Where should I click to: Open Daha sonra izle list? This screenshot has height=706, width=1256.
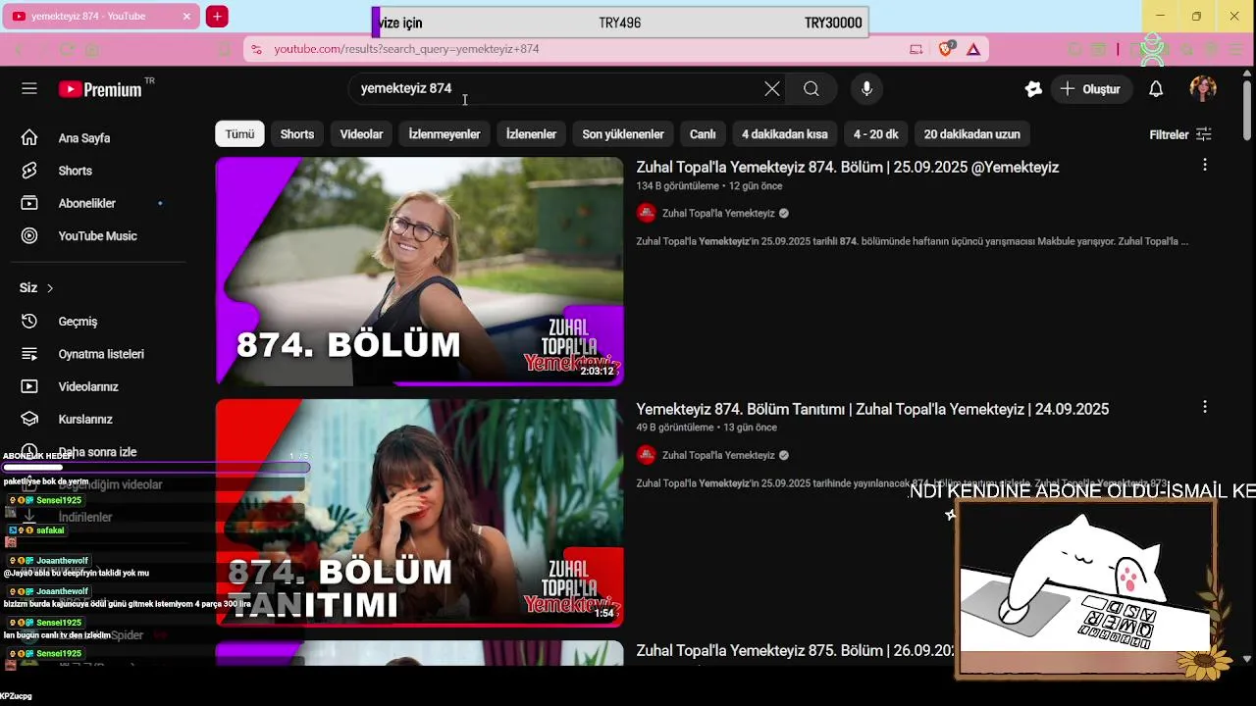[x=98, y=452]
